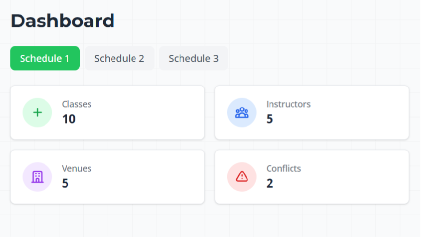Click the Venues count of 5
The width and height of the screenshot is (427, 238).
click(x=65, y=183)
